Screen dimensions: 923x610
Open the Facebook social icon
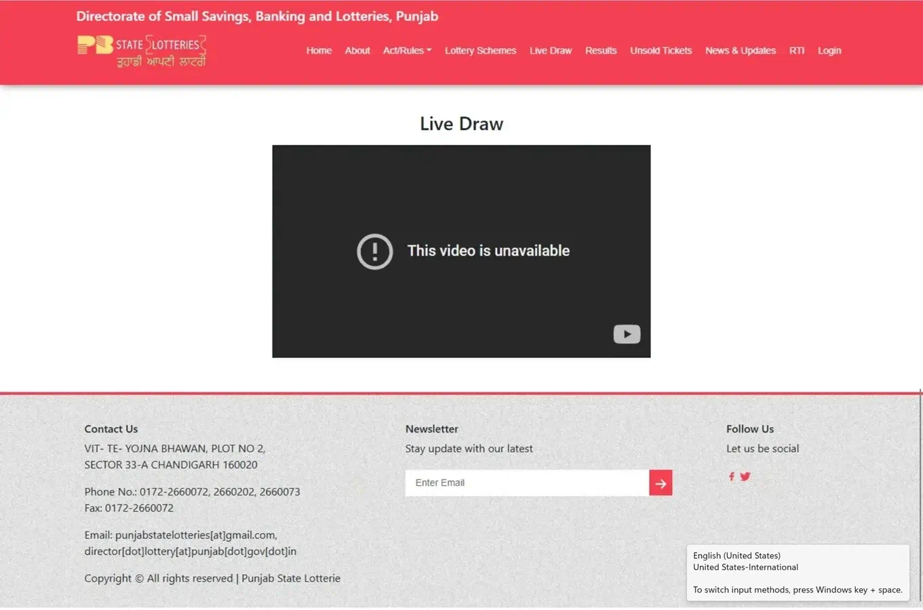731,476
